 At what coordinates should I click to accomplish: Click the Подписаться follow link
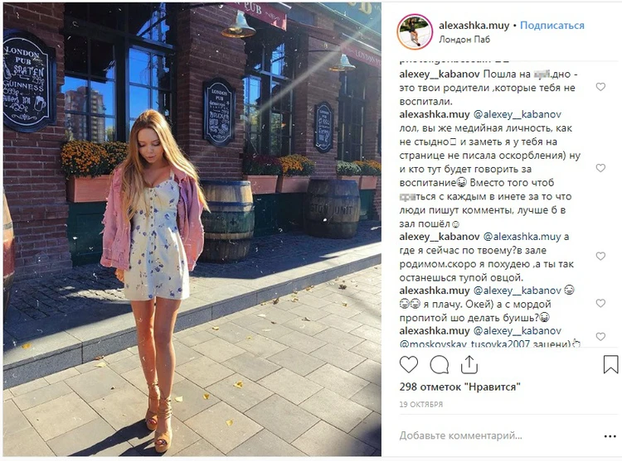pyautogui.click(x=552, y=26)
